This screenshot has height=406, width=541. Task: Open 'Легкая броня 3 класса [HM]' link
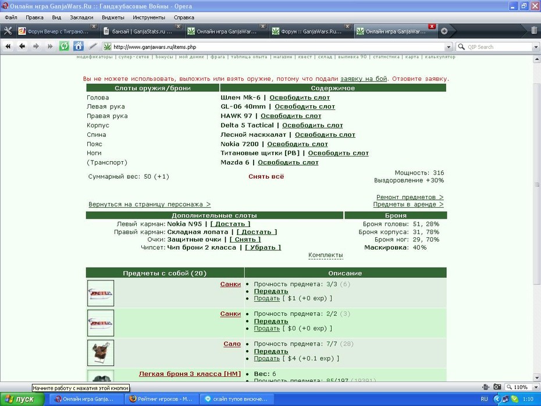(190, 373)
